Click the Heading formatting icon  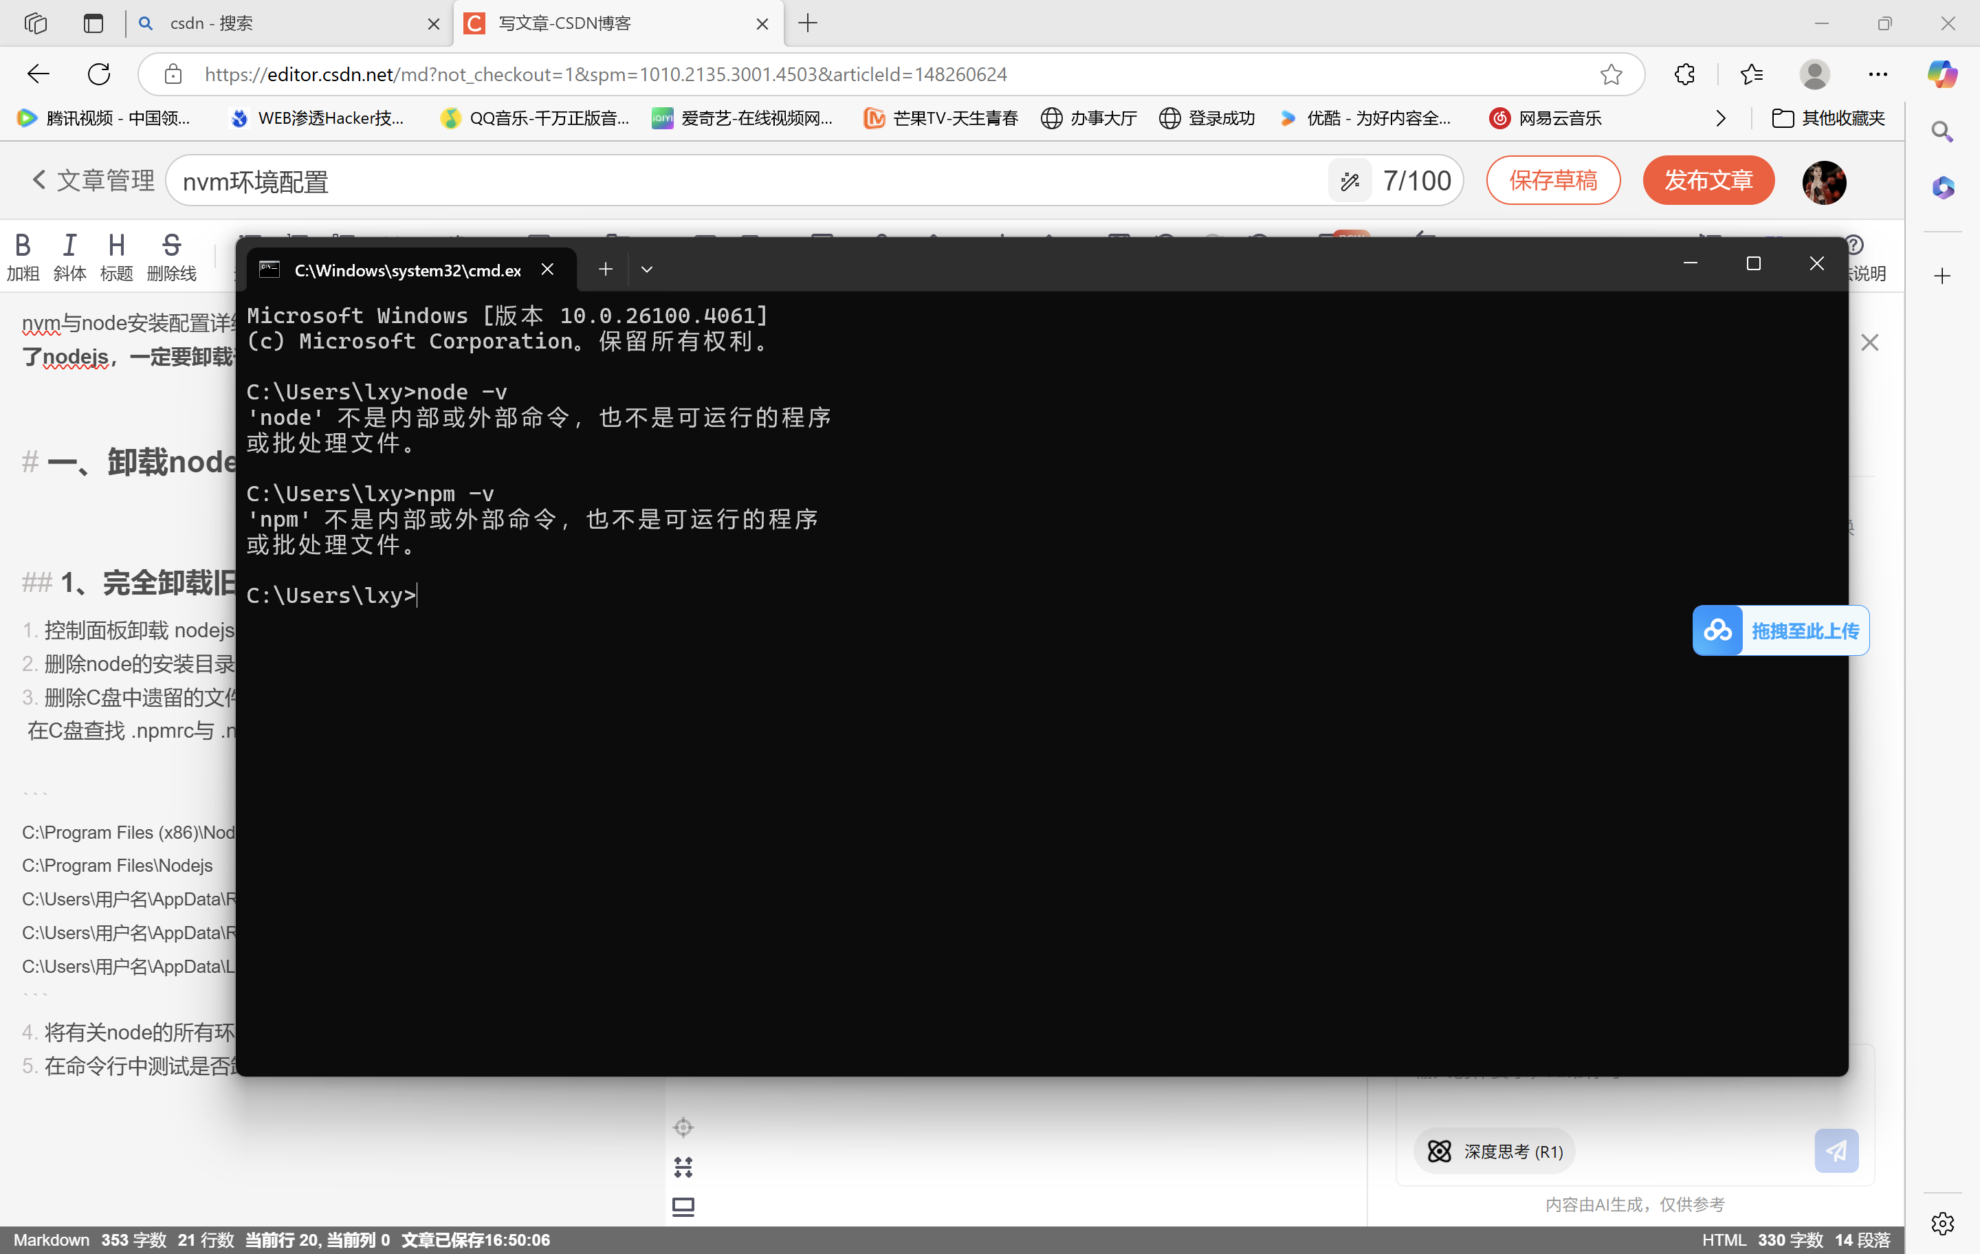tap(116, 245)
